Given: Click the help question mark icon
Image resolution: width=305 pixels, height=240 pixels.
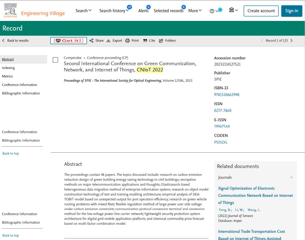Looking at the screenshot, I should coord(212,11).
